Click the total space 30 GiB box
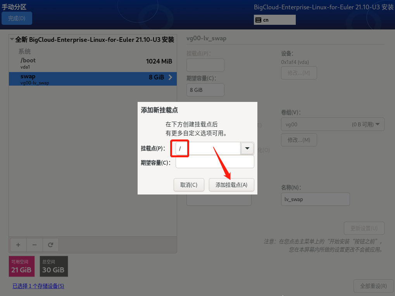This screenshot has width=395, height=296. pos(53,266)
